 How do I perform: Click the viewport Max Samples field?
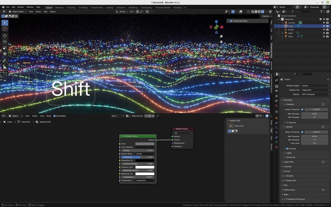[x=314, y=114]
